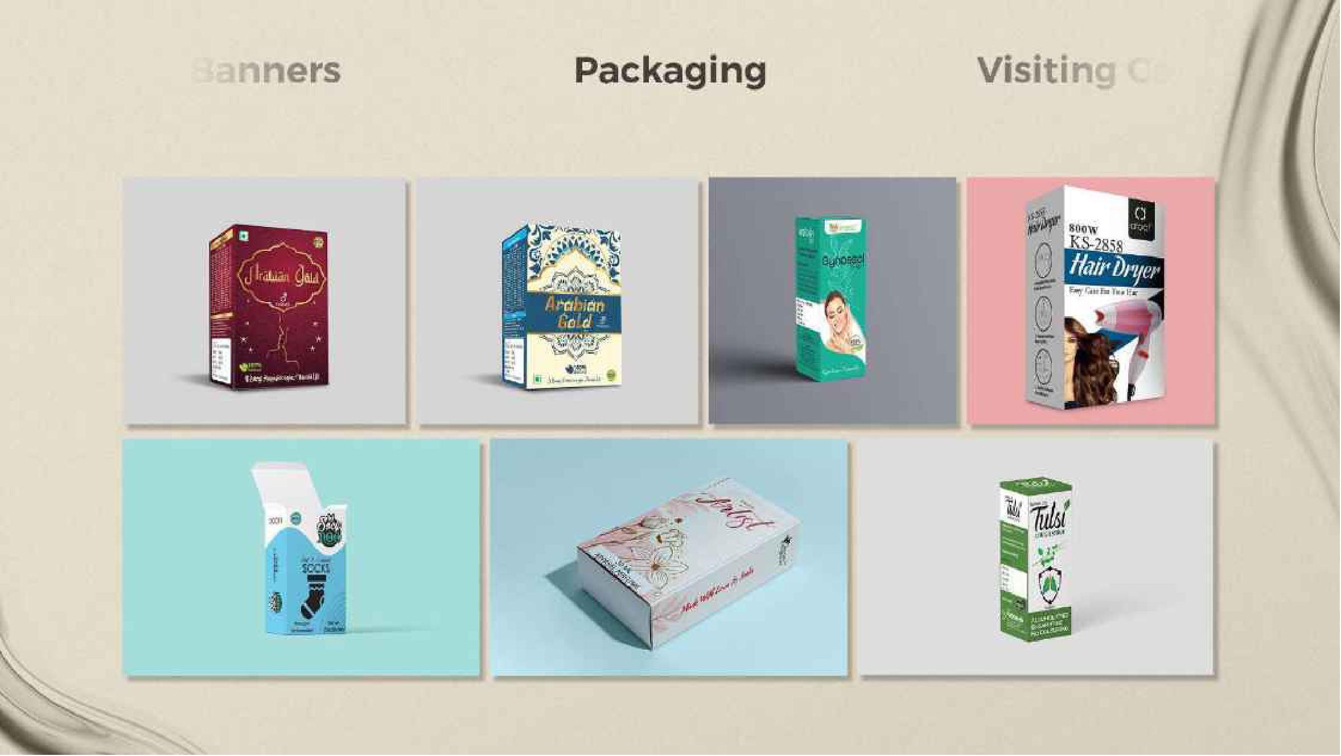Open the maroon Arabian Gold box thumbnail
This screenshot has height=756, width=1341.
pyautogui.click(x=265, y=301)
